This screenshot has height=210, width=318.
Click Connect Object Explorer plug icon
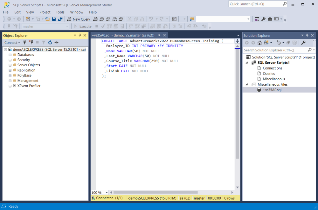(24, 42)
